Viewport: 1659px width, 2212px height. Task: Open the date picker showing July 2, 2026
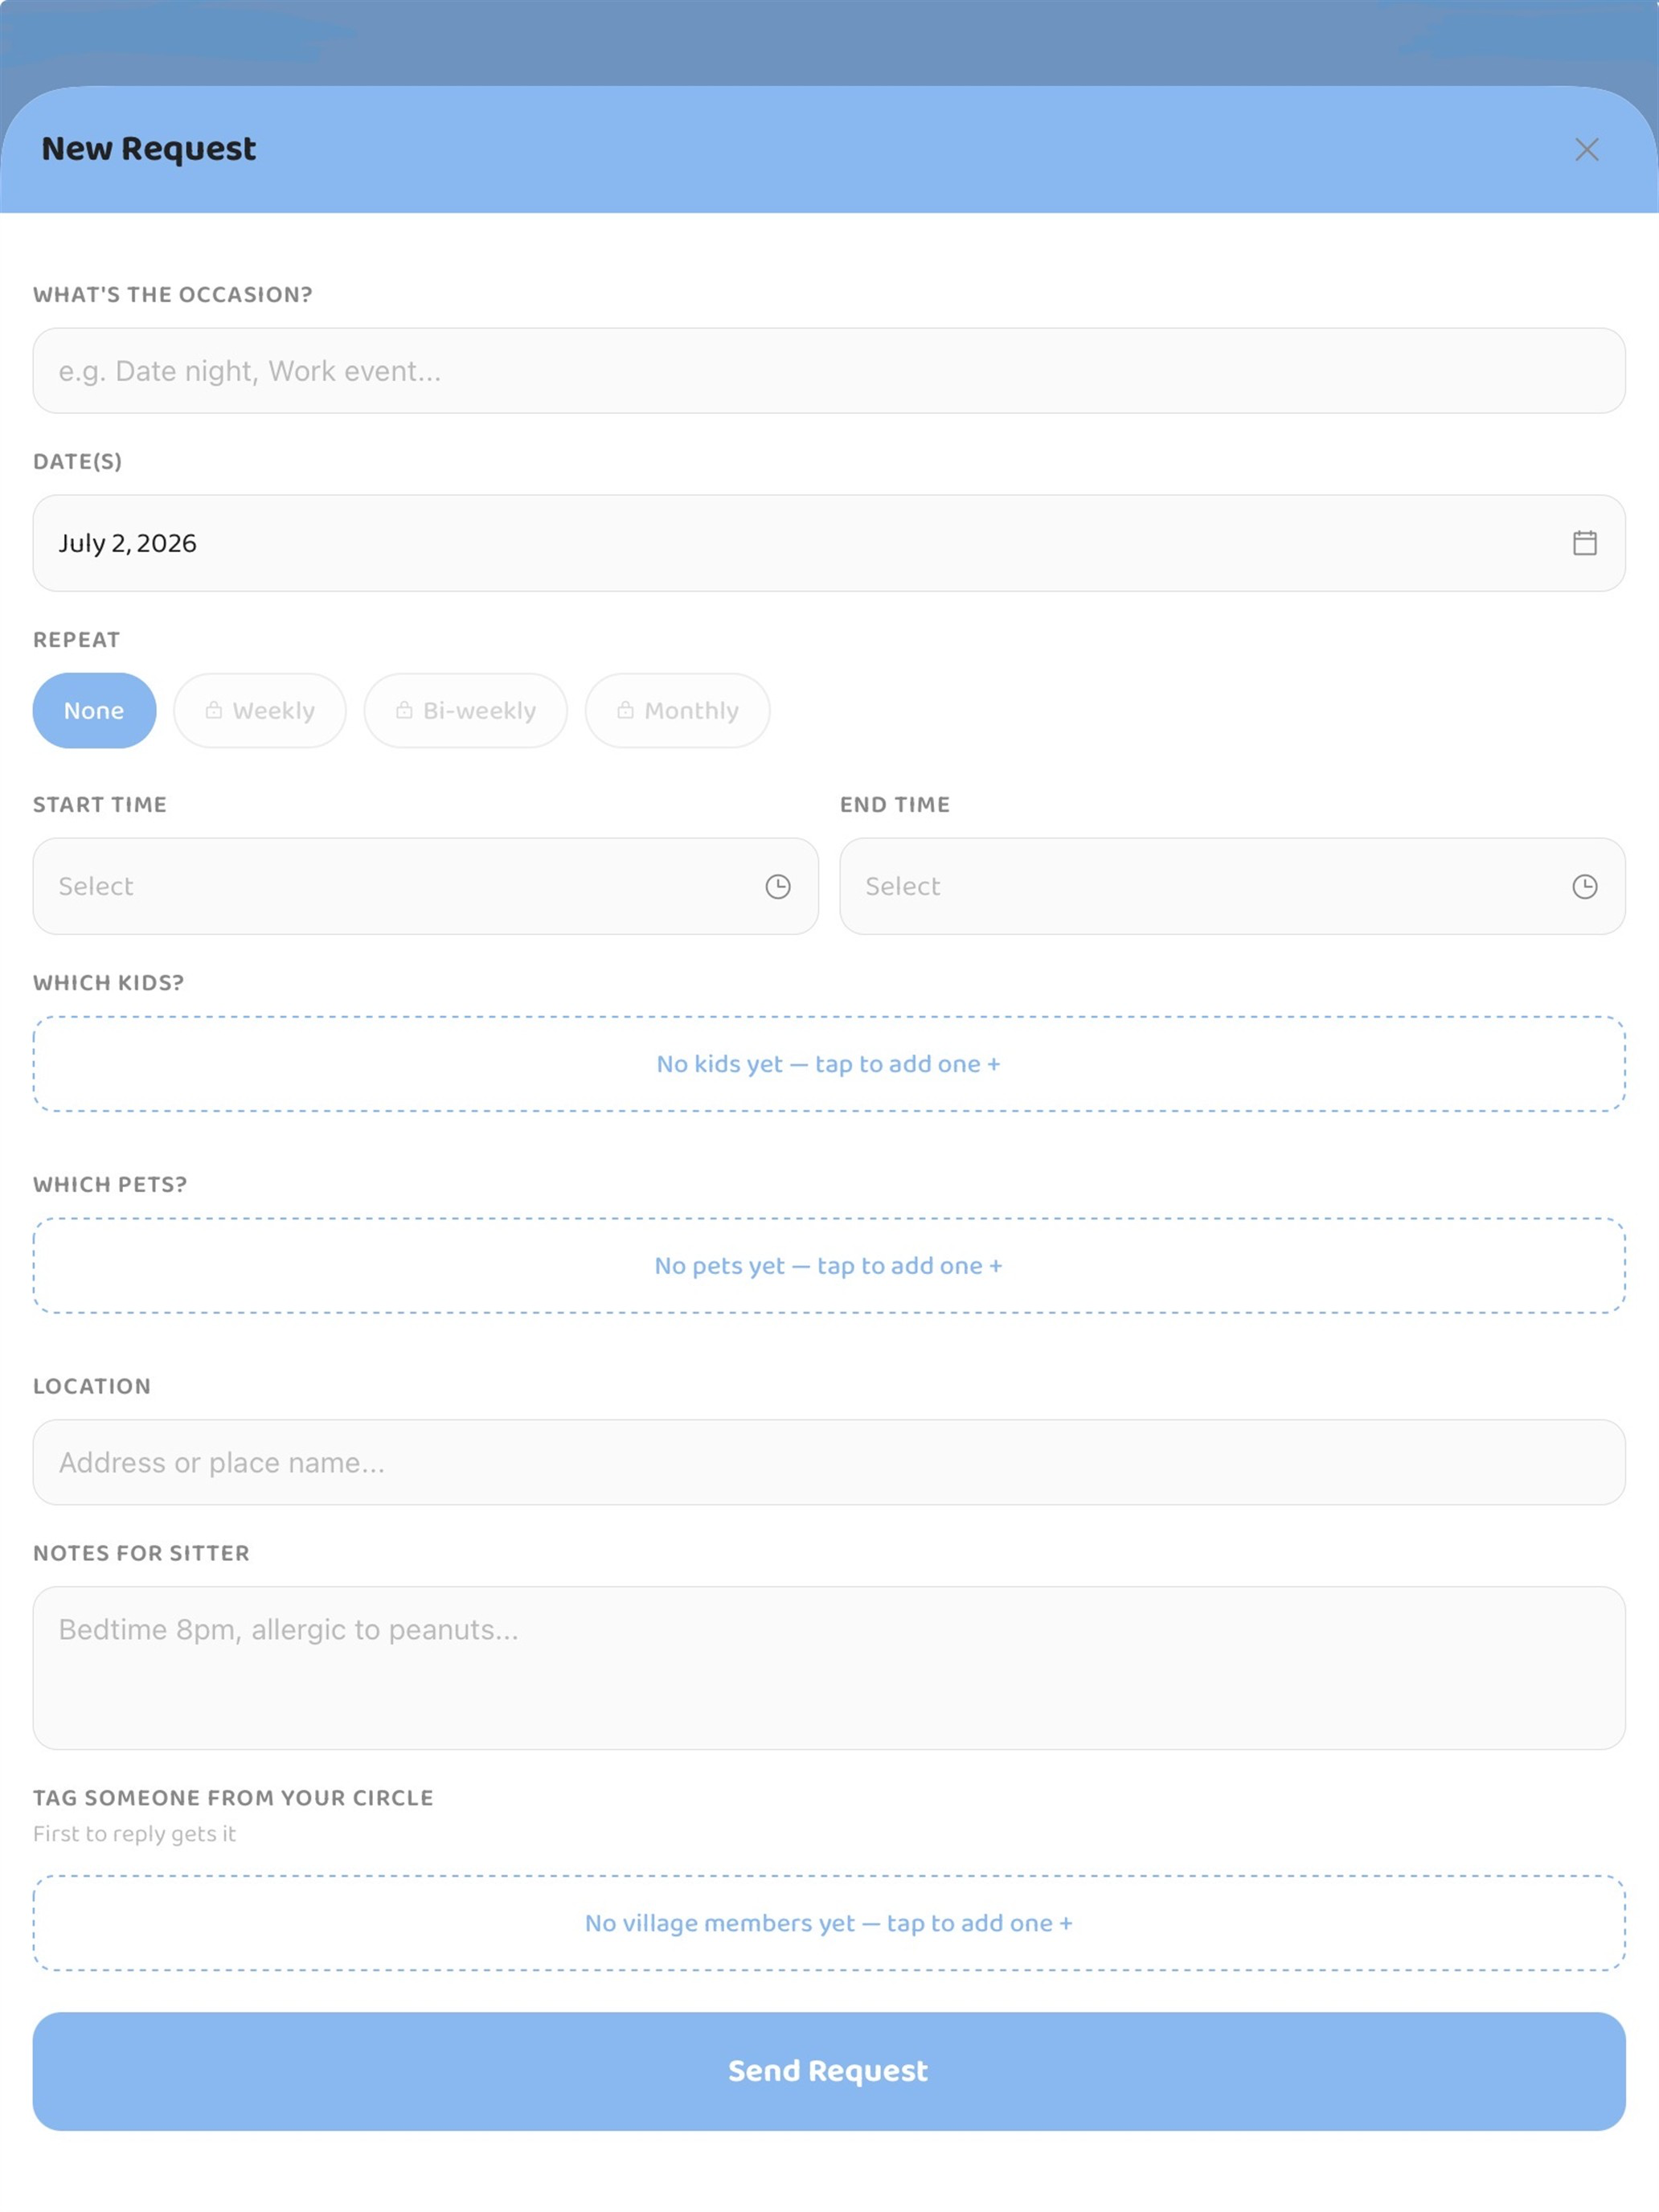pos(829,543)
